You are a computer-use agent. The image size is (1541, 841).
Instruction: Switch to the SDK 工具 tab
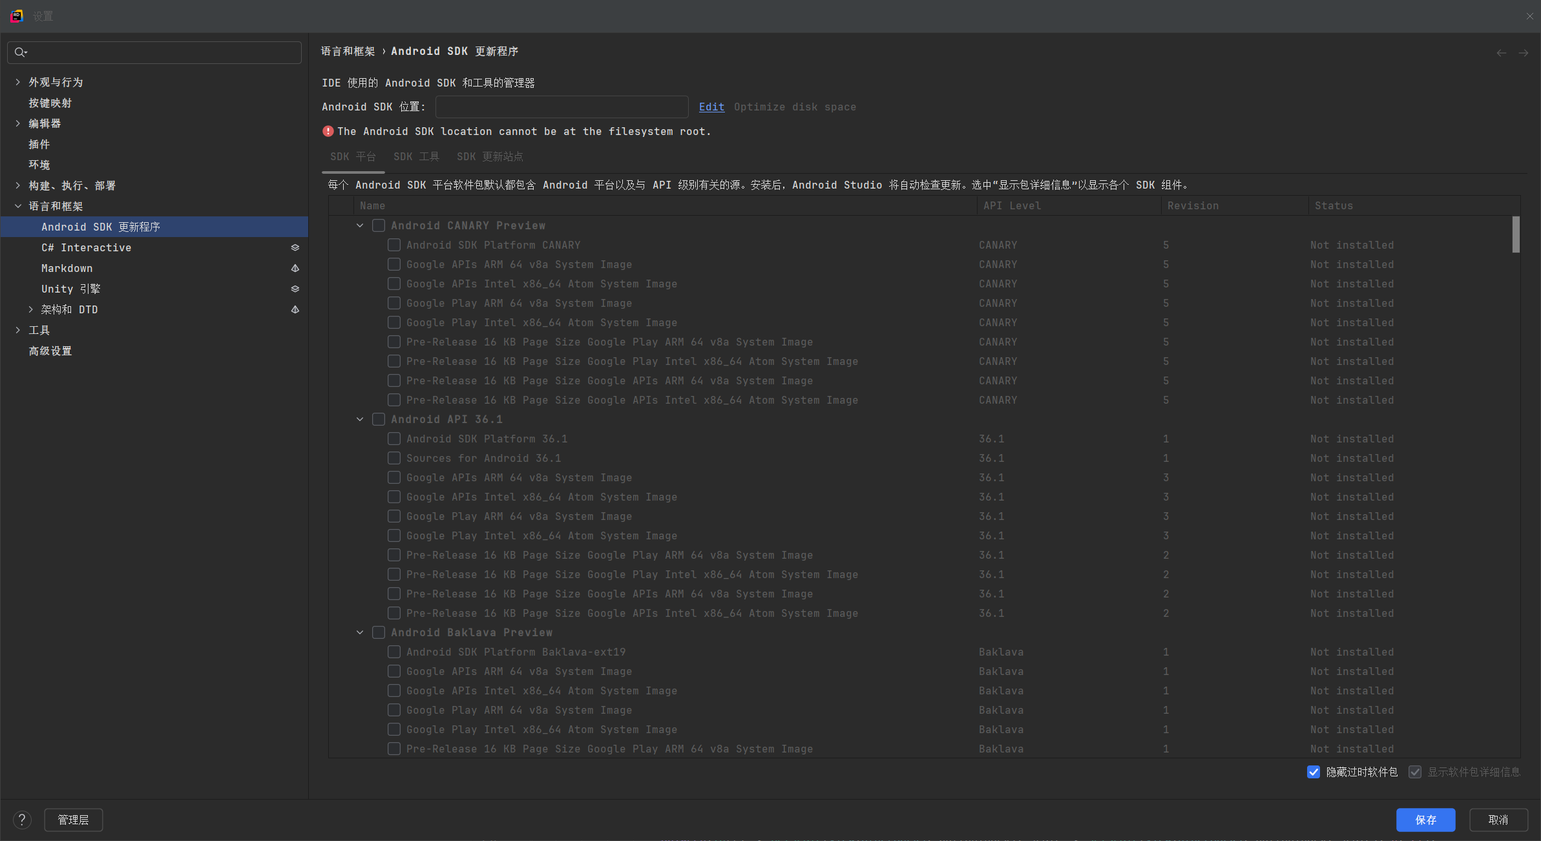click(416, 156)
